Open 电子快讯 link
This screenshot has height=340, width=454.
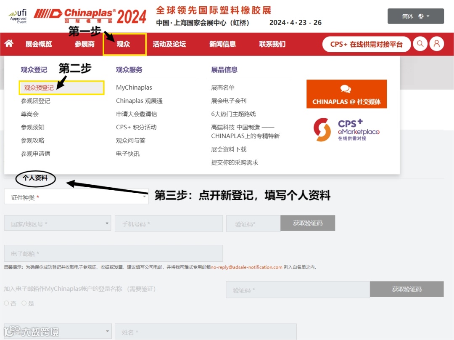click(128, 154)
